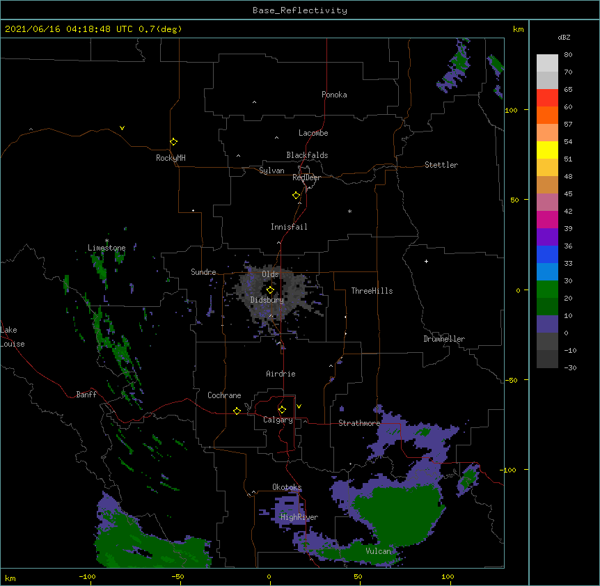The image size is (600, 586).
Task: Select the 80 dBZ light gray legend swatch
Action: tap(547, 63)
